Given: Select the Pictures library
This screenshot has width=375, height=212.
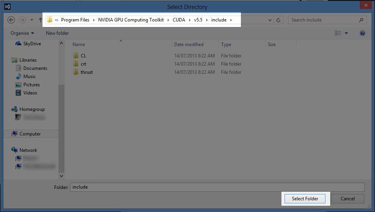Looking at the screenshot, I should click(x=31, y=85).
